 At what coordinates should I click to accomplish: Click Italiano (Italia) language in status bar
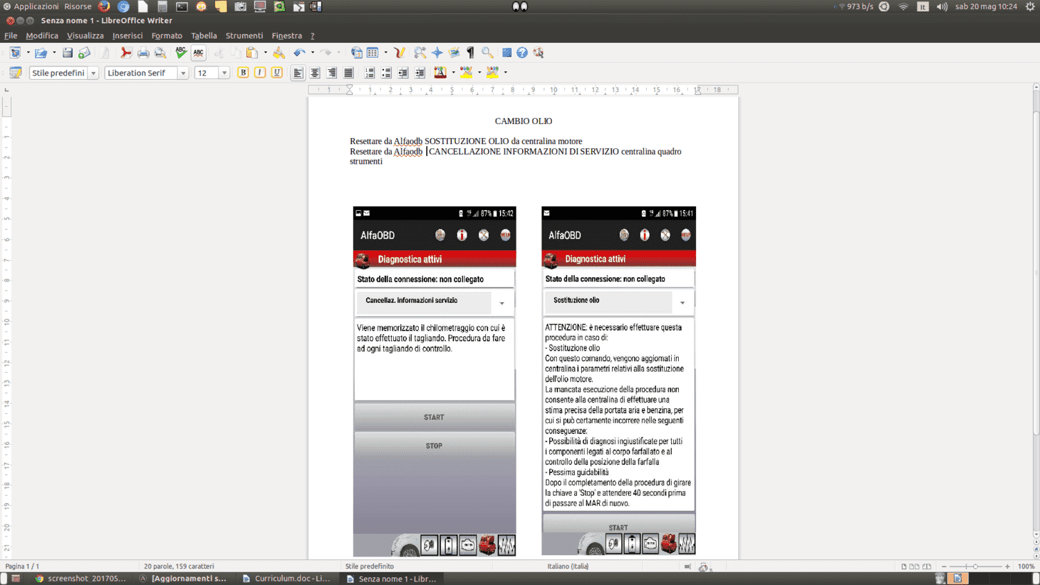click(x=568, y=566)
